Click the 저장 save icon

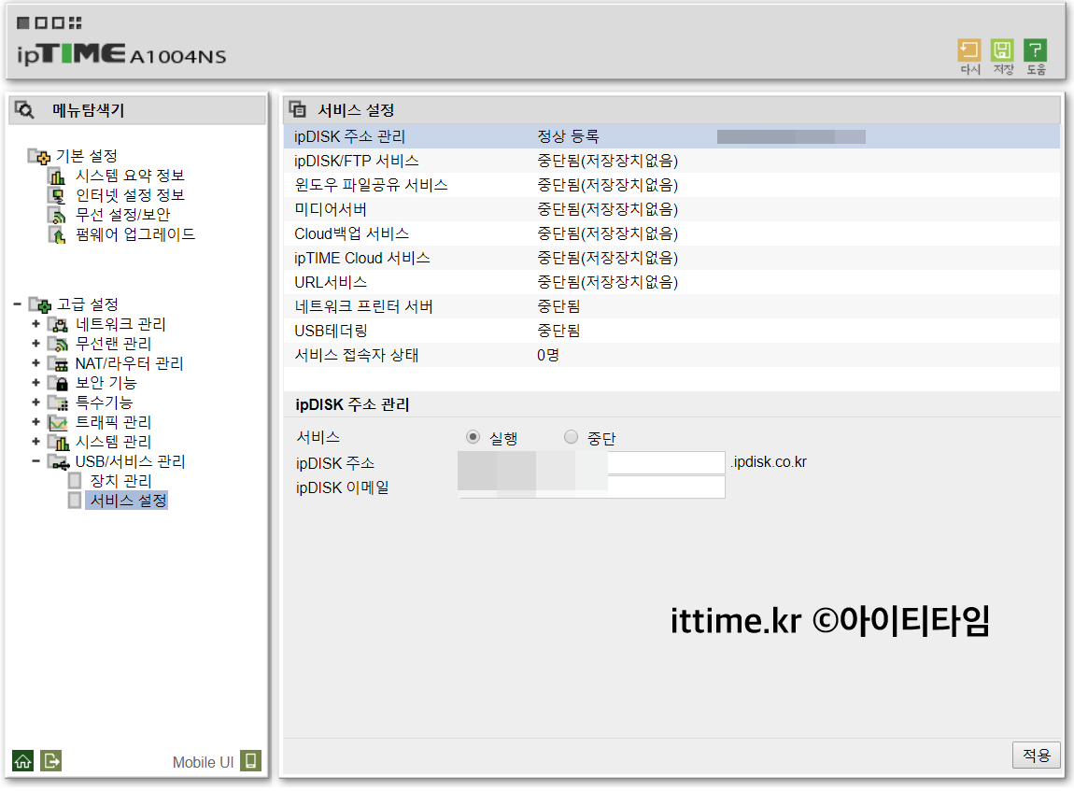pyautogui.click(x=1002, y=50)
